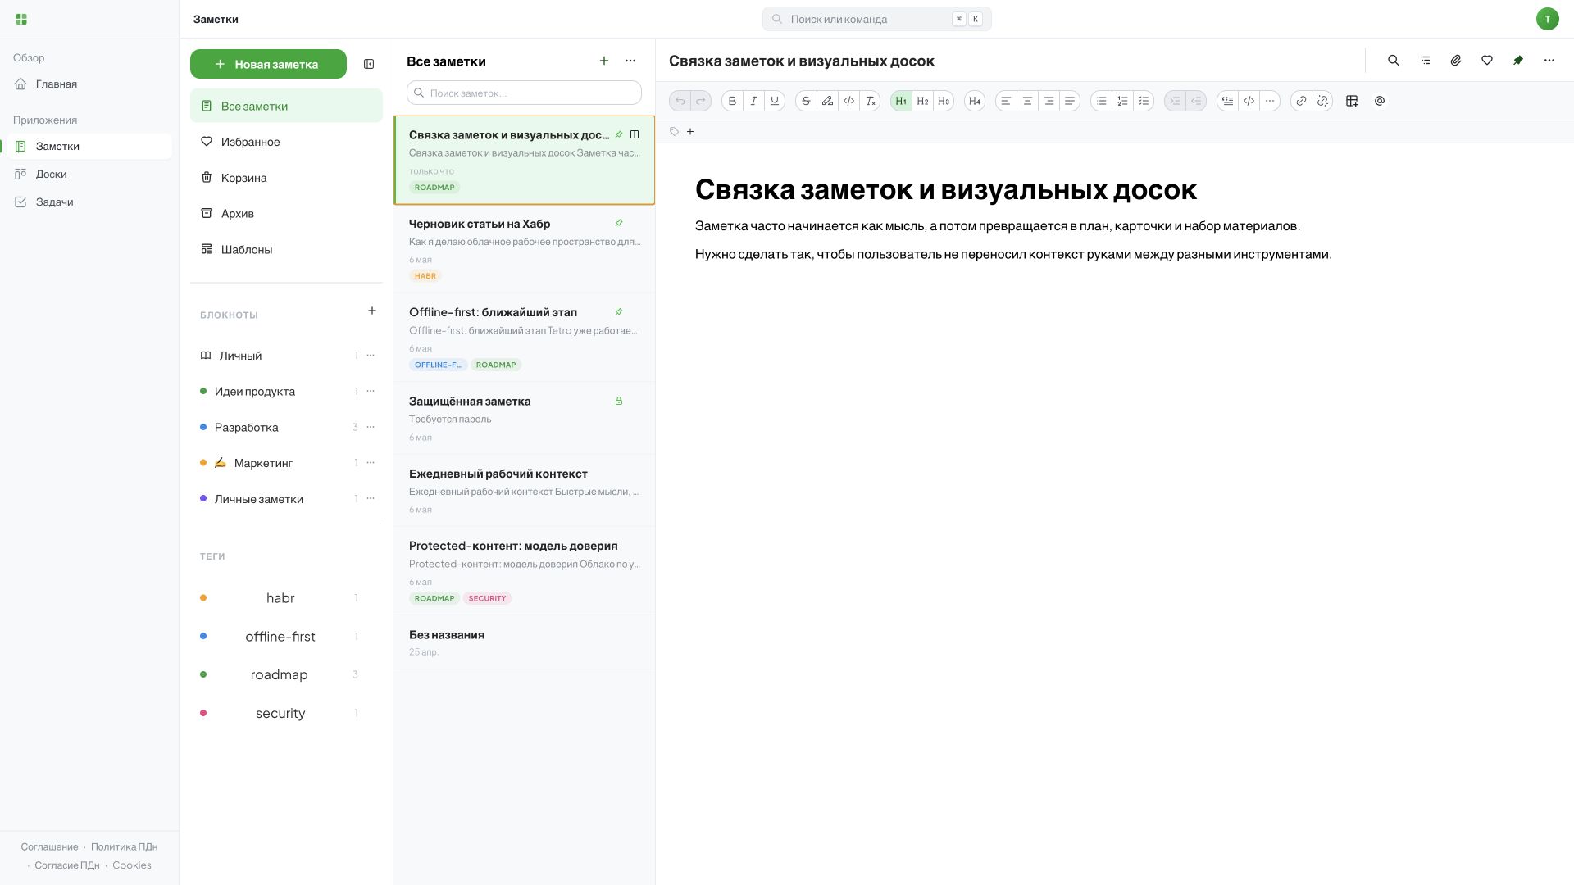Image resolution: width=1574 pixels, height=885 pixels.
Task: Toggle Heading 1 style
Action: [x=901, y=101]
